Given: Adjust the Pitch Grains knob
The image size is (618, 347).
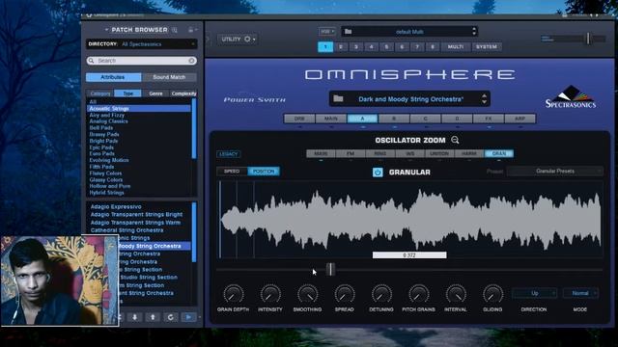Looking at the screenshot, I should click(418, 294).
